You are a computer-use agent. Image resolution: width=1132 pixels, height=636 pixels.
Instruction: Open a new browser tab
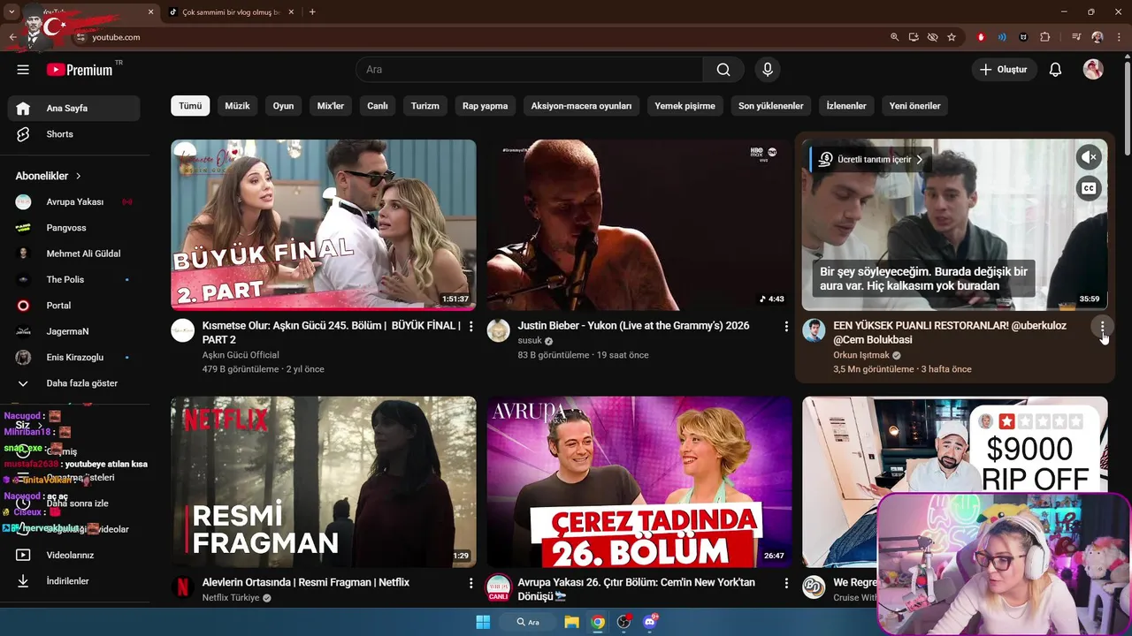click(312, 12)
